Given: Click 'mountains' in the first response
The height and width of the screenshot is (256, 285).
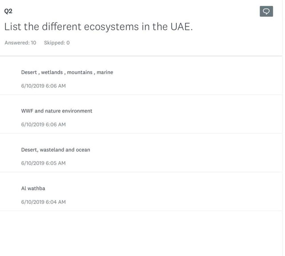Looking at the screenshot, I should [x=80, y=72].
